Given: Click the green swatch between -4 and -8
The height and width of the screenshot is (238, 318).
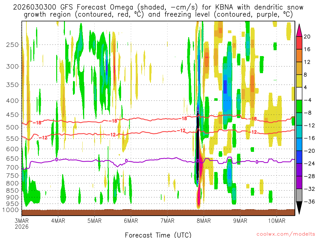Looking at the screenshot, I should tap(299, 107).
